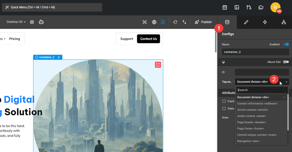This screenshot has height=152, width=292.
Task: Open the calendar icon in top bar
Action: coord(225,7)
